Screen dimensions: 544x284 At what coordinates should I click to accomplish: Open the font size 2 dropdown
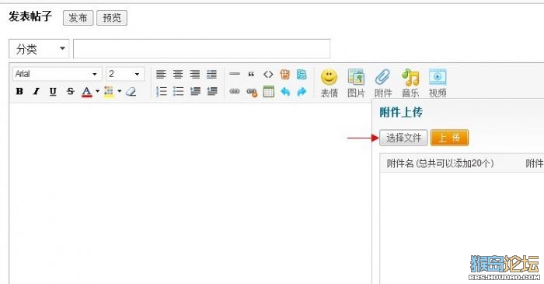point(125,74)
